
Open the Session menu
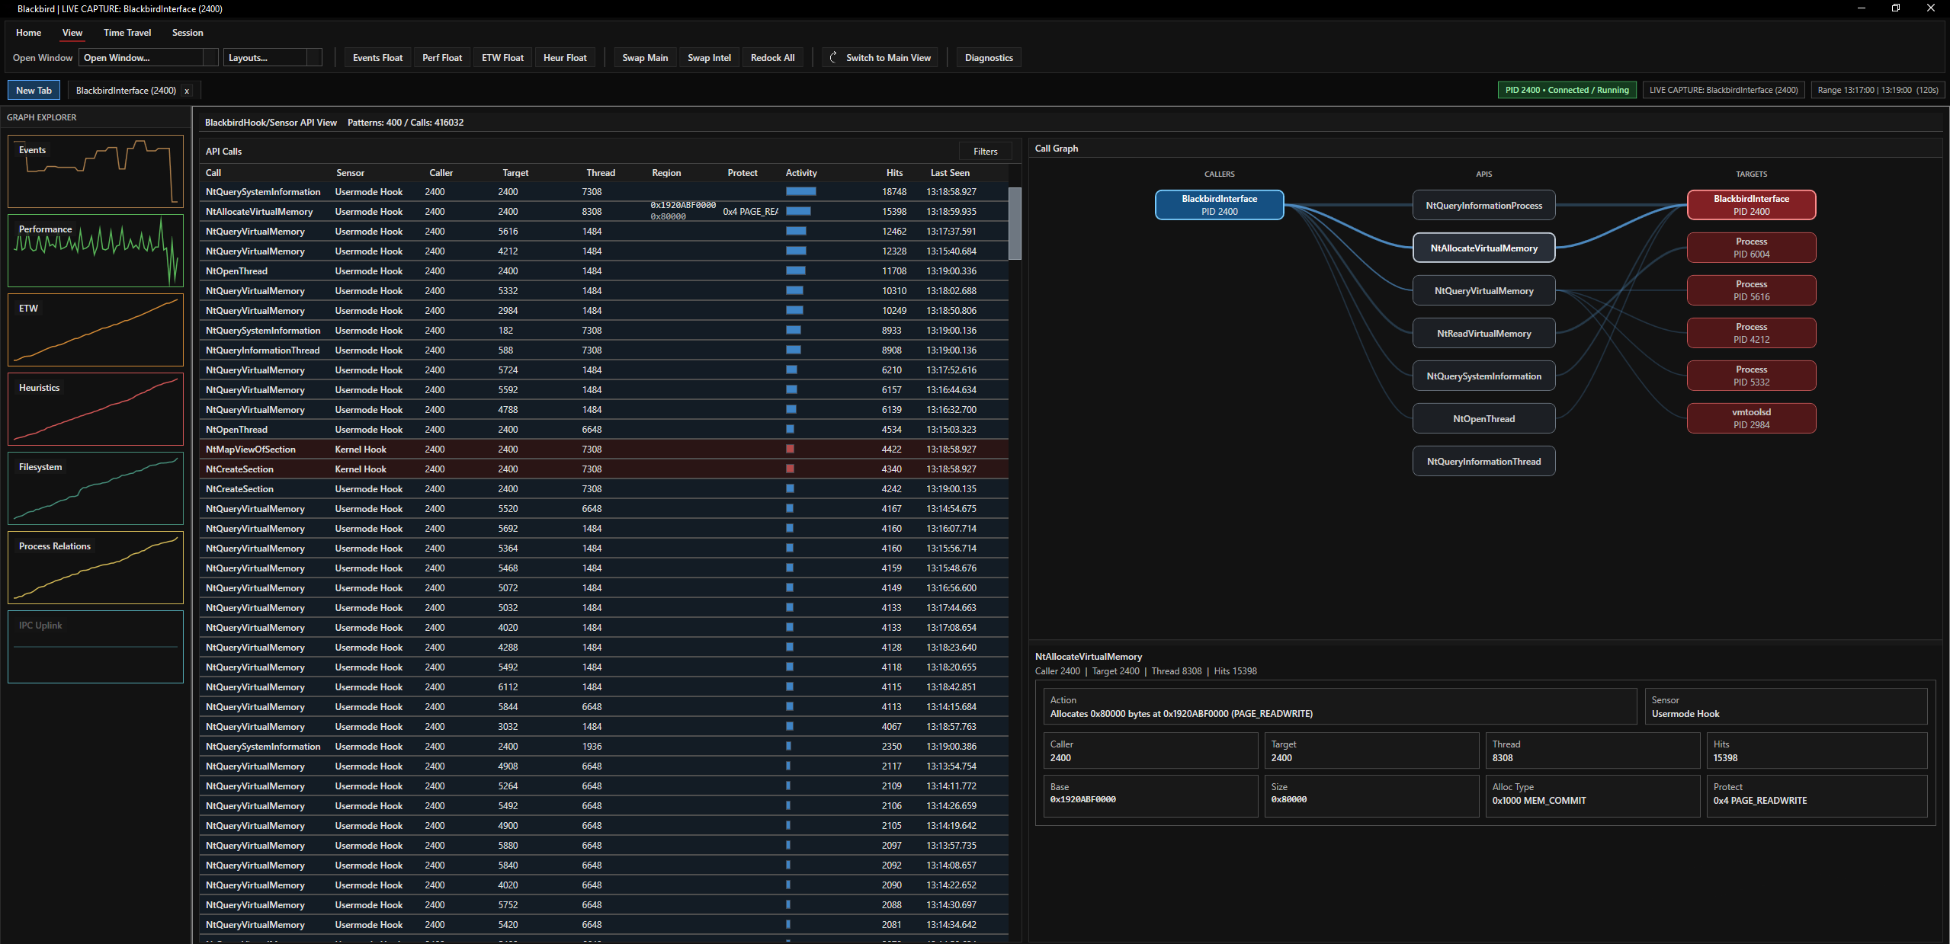point(188,33)
